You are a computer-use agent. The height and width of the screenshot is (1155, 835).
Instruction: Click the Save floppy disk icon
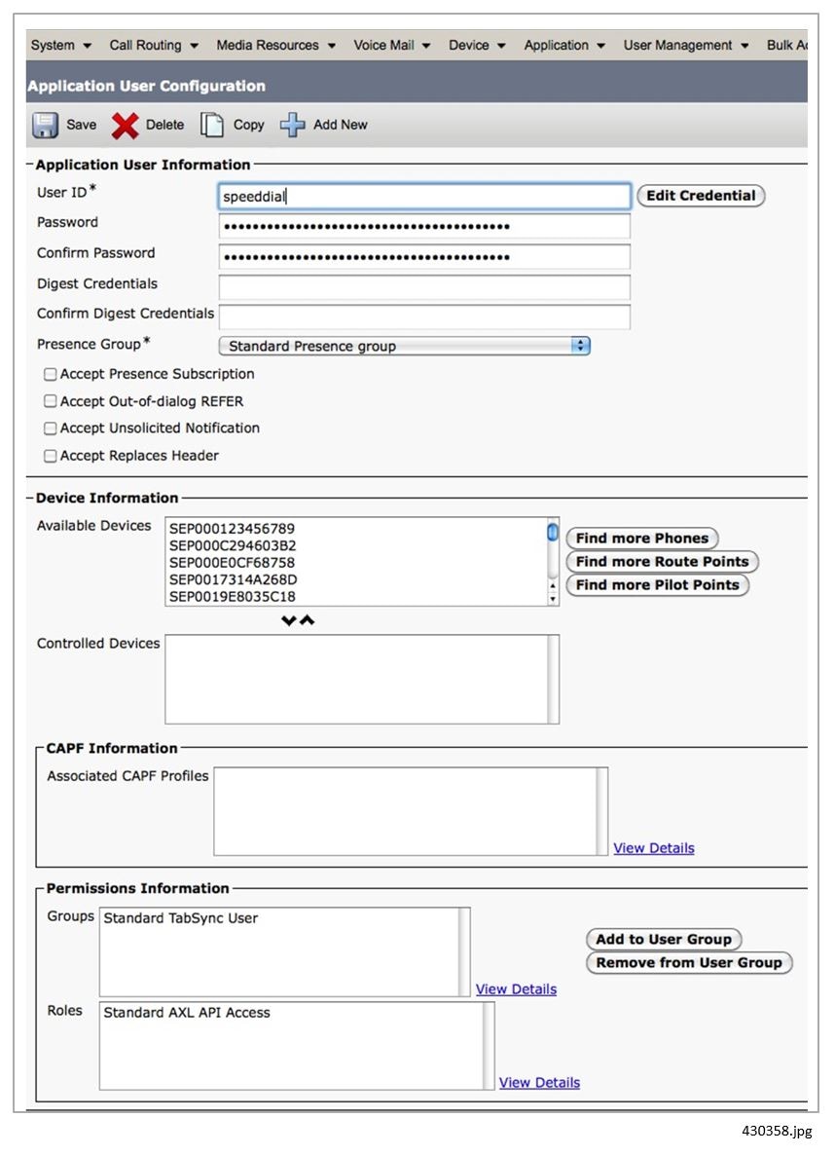click(46, 125)
